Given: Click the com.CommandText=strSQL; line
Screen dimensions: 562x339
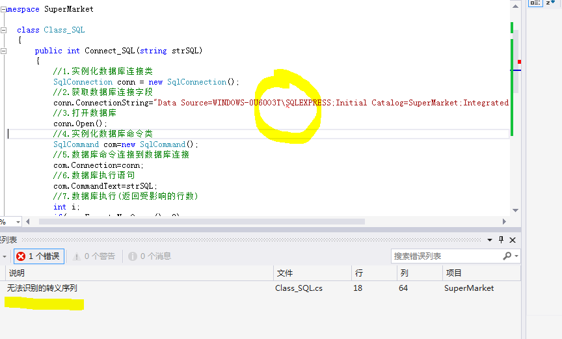Looking at the screenshot, I should pos(105,186).
